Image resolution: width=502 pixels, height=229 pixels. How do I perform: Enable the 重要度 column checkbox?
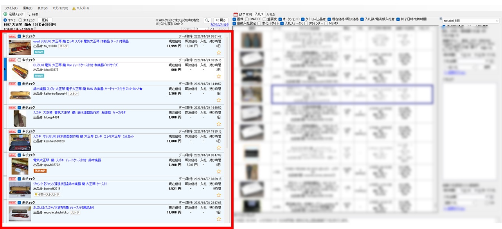(265, 19)
